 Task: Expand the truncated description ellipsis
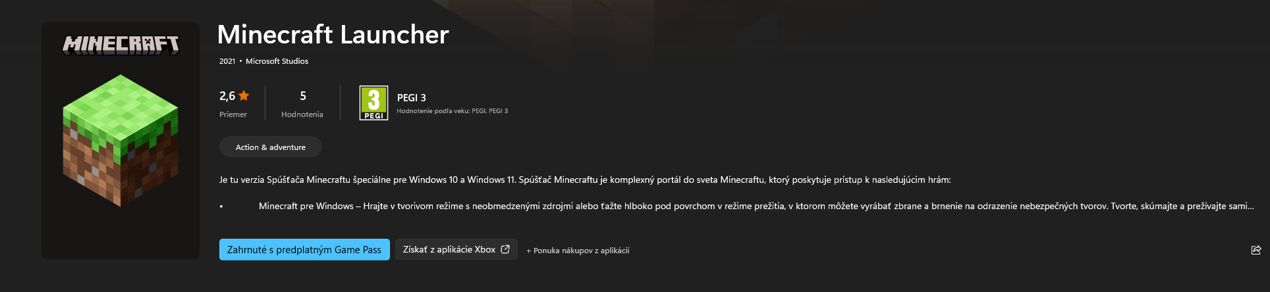1250,206
